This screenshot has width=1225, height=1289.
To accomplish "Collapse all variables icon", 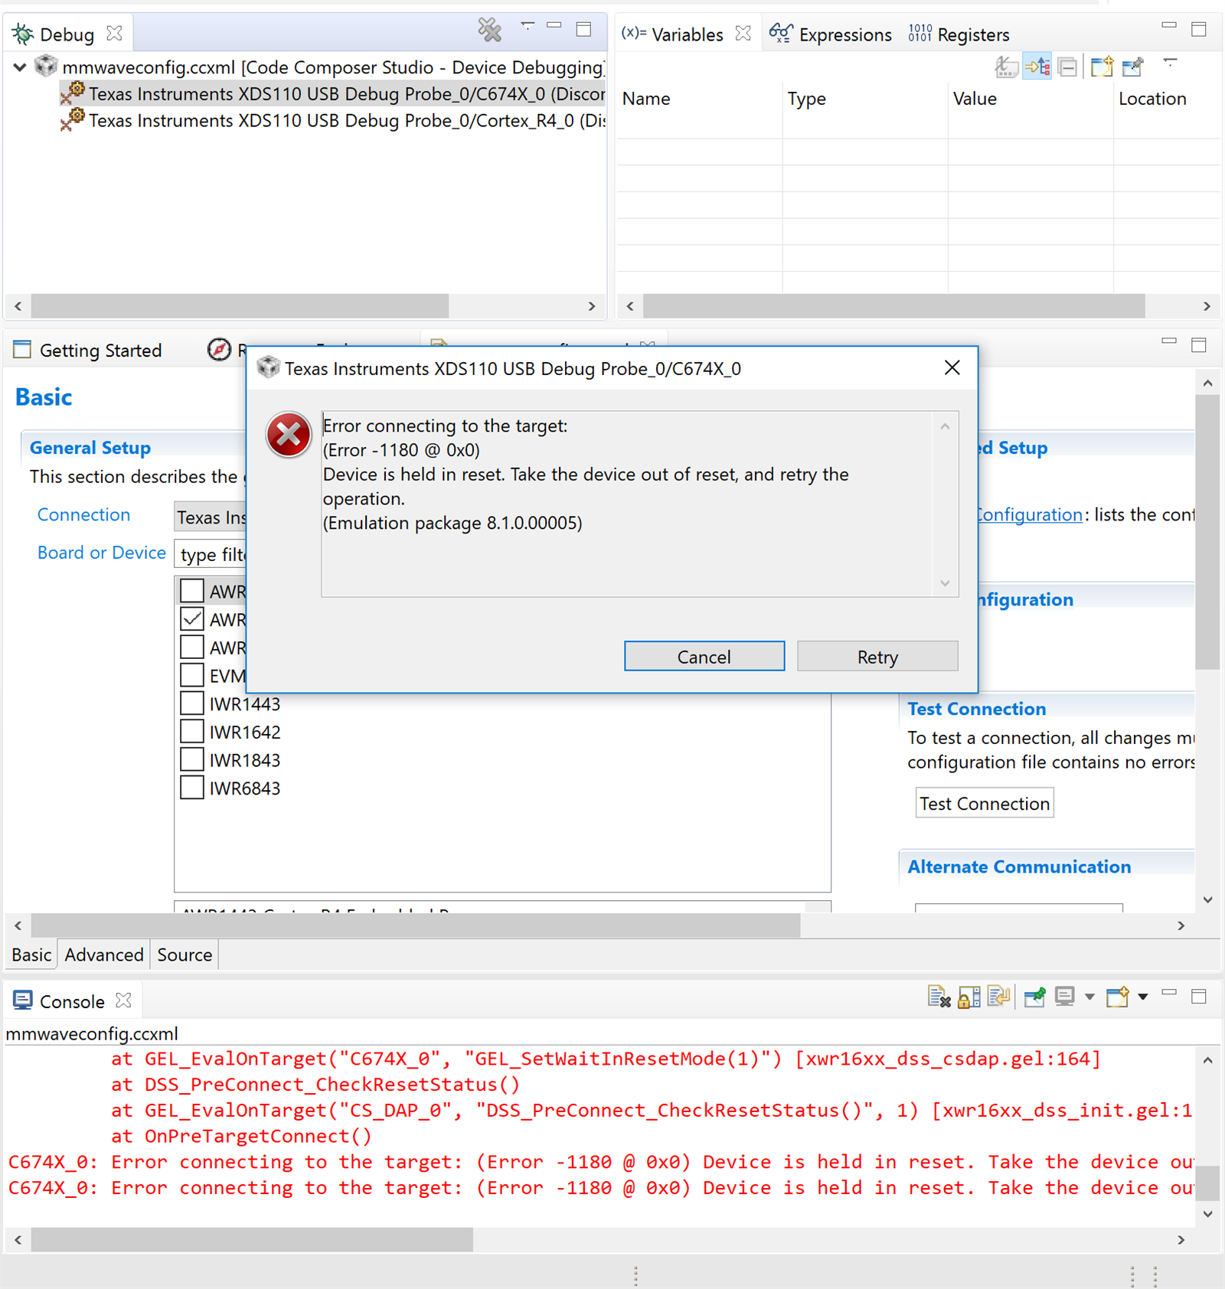I will (1067, 67).
